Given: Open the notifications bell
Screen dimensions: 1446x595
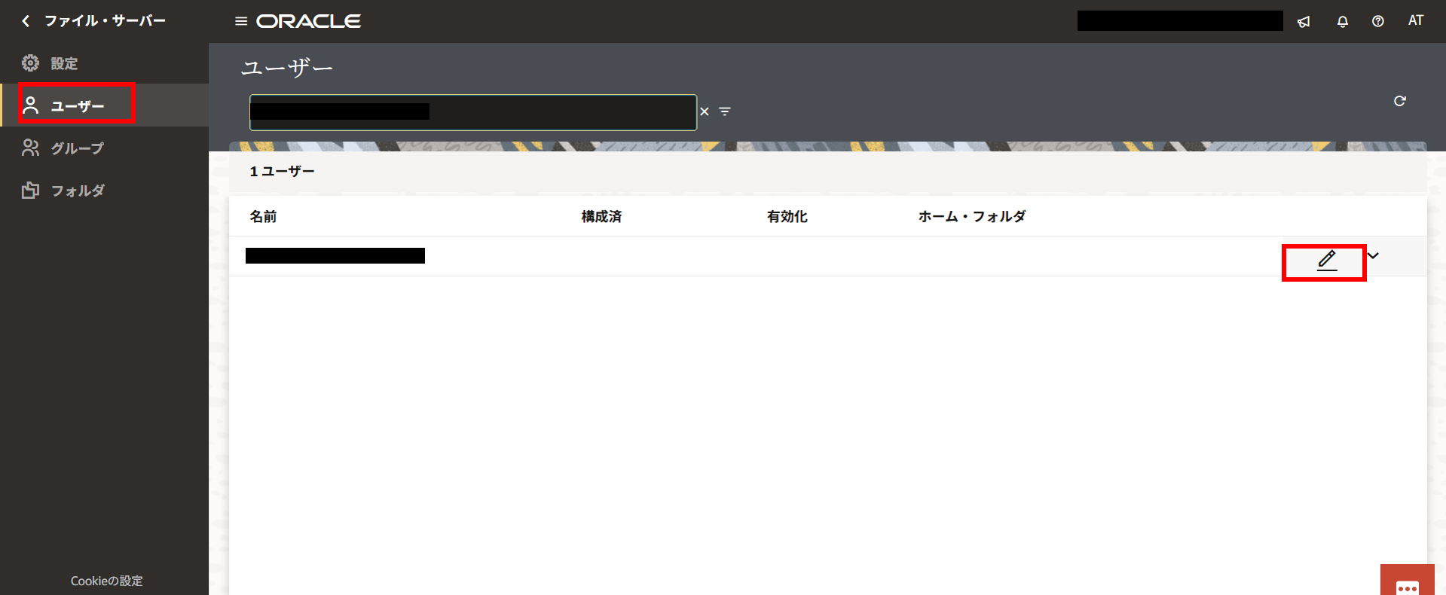Looking at the screenshot, I should pyautogui.click(x=1342, y=22).
